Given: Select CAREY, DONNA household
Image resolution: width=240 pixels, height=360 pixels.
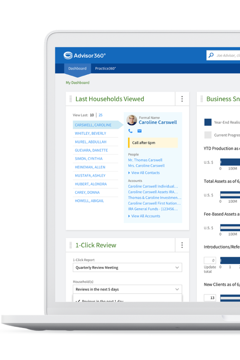Looking at the screenshot, I should [96, 192].
